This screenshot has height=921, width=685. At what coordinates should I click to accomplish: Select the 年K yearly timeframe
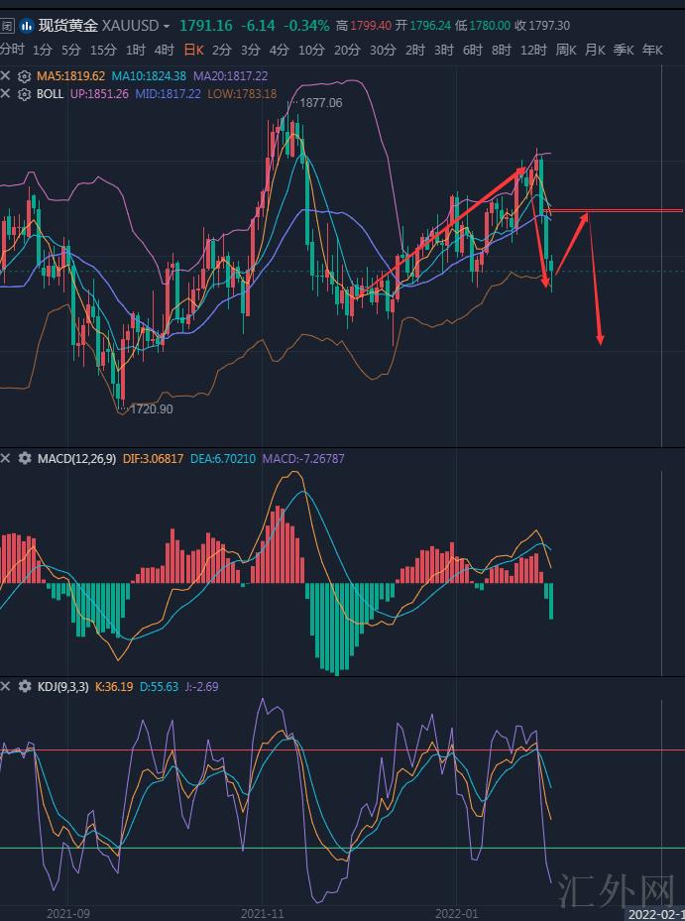tap(652, 50)
